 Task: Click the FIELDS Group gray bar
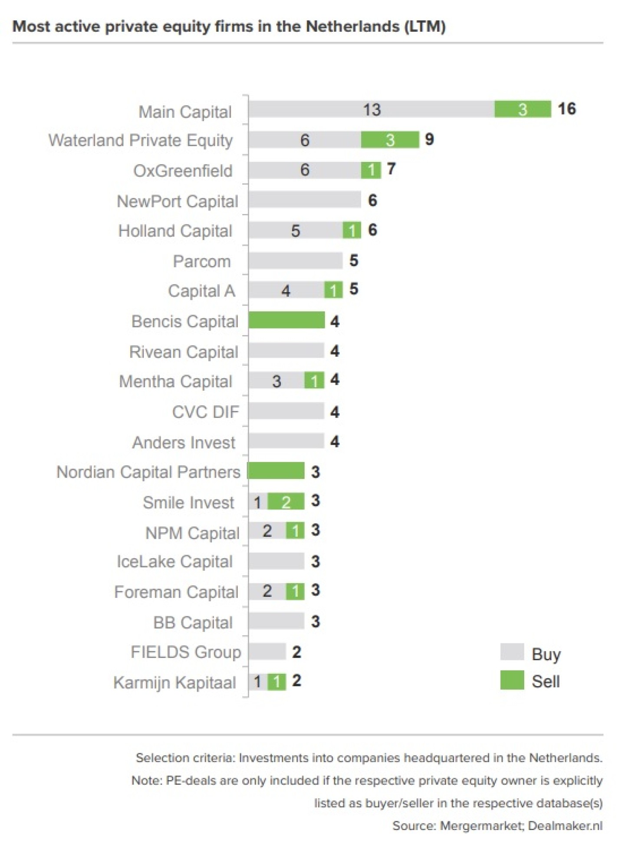pyautogui.click(x=267, y=651)
